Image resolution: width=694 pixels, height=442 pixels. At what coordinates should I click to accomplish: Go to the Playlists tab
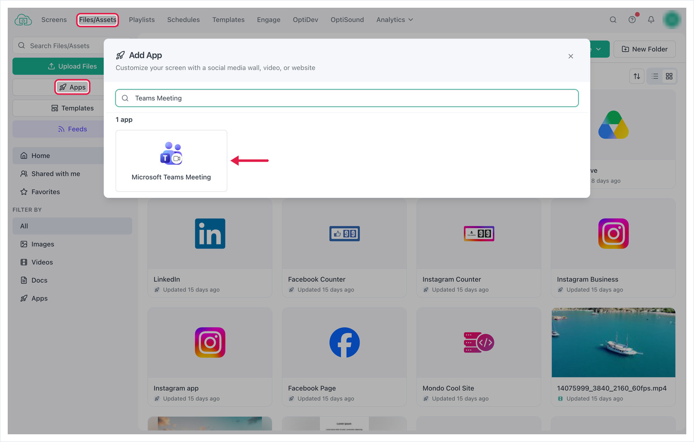142,20
